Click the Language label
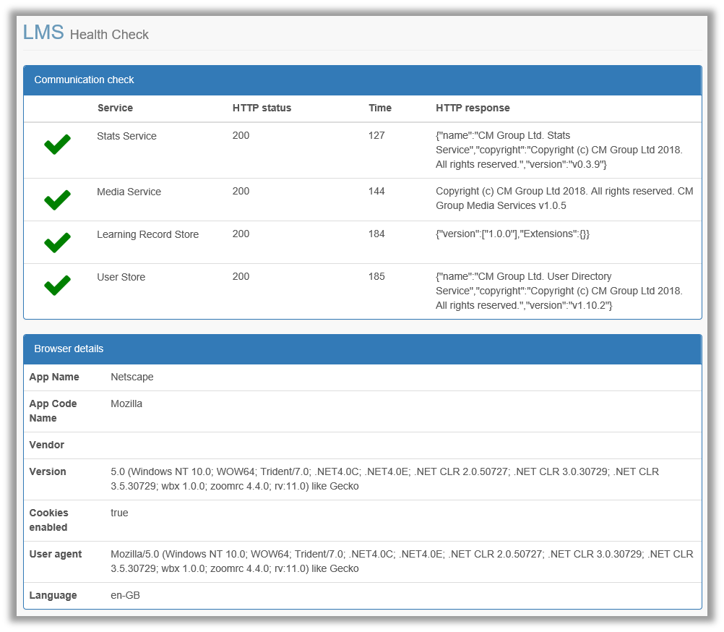724x632 pixels. coord(53,596)
